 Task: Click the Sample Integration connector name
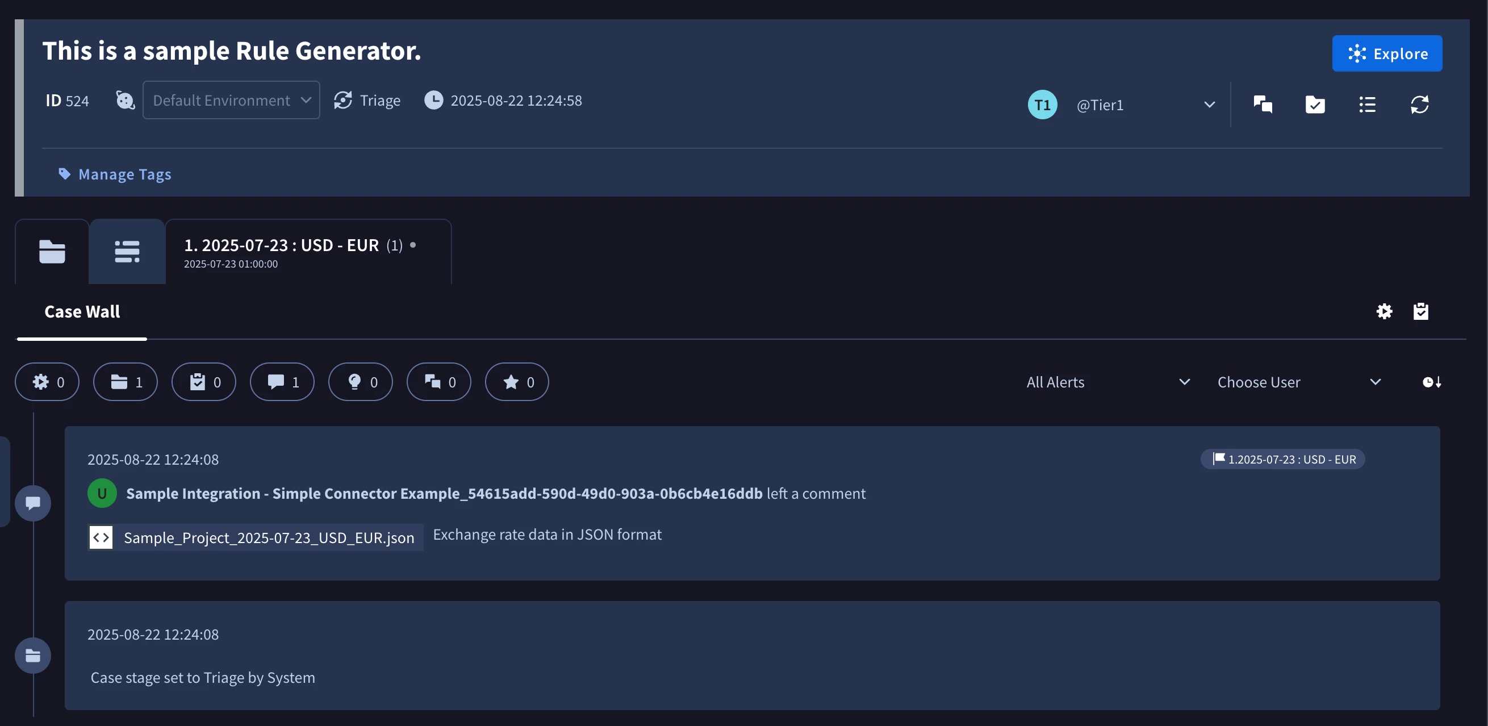(444, 493)
